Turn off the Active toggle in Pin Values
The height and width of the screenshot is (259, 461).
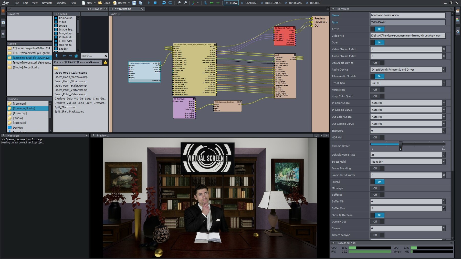pos(379,29)
